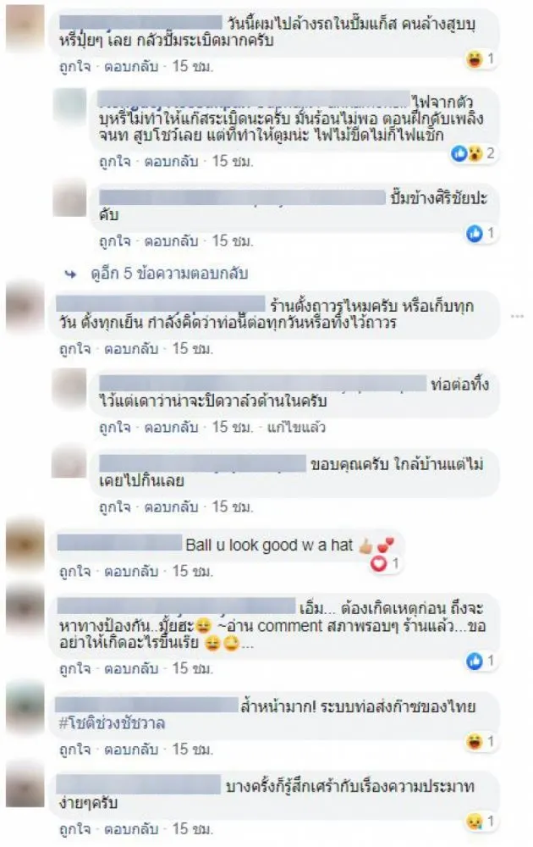
Task: Click the sad reaction on last comment
Action: pos(474,822)
